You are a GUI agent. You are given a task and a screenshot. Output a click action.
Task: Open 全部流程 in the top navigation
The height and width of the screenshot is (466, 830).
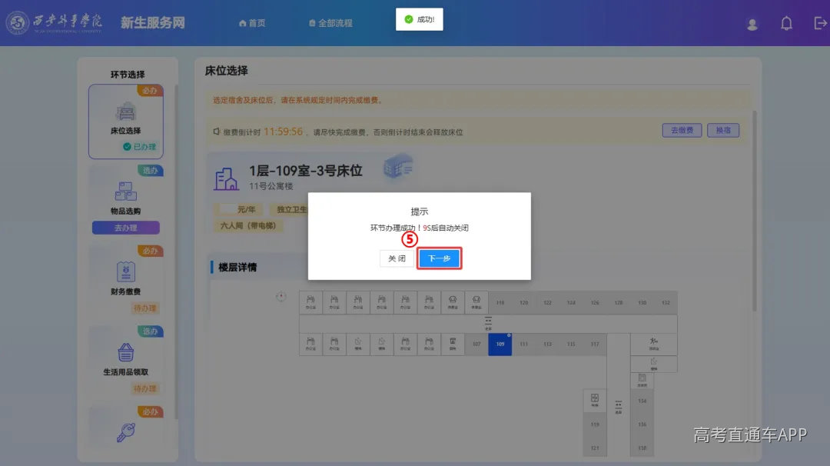tap(330, 23)
